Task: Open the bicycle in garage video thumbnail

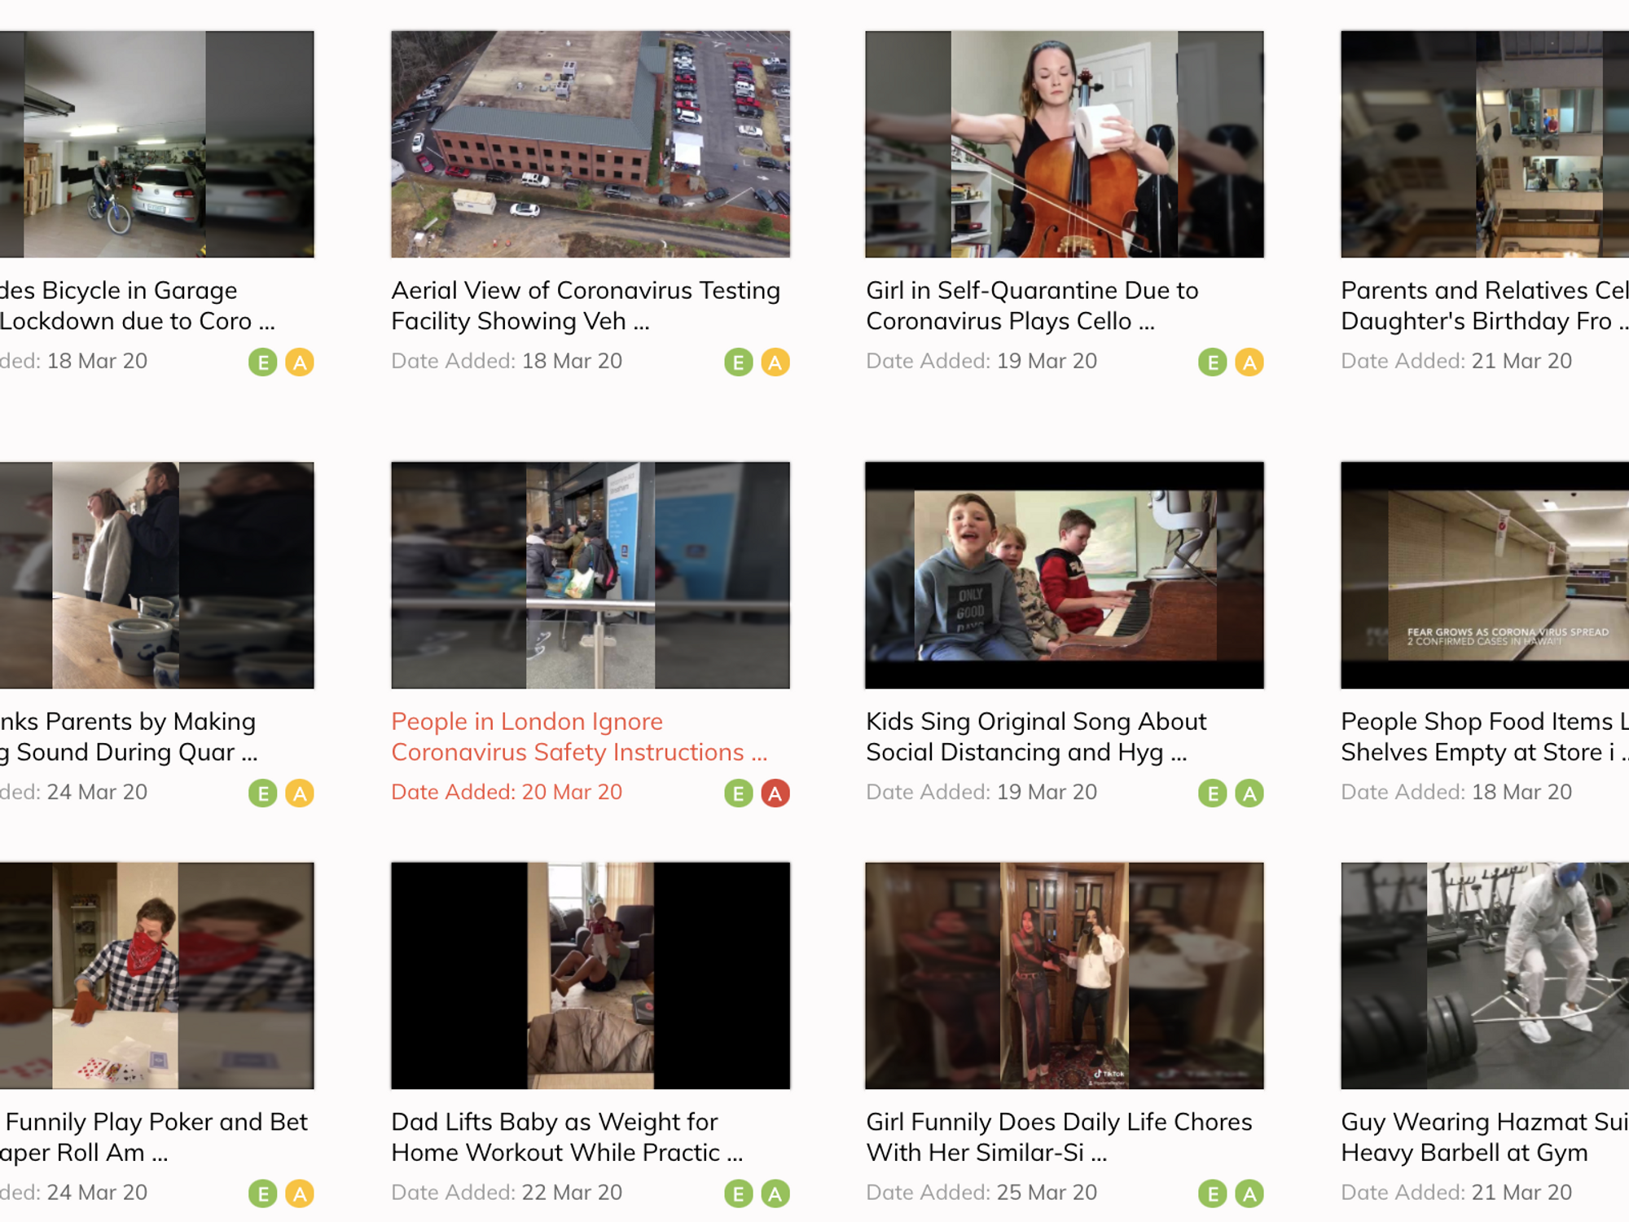Action: tap(156, 144)
